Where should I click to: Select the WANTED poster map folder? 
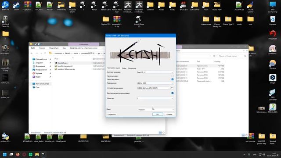262,139
